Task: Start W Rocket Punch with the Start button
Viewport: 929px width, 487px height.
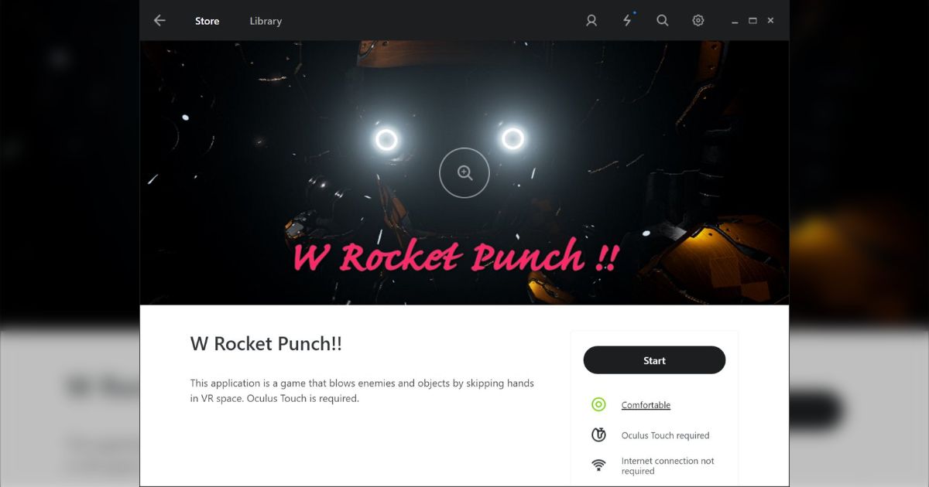Action: [654, 360]
